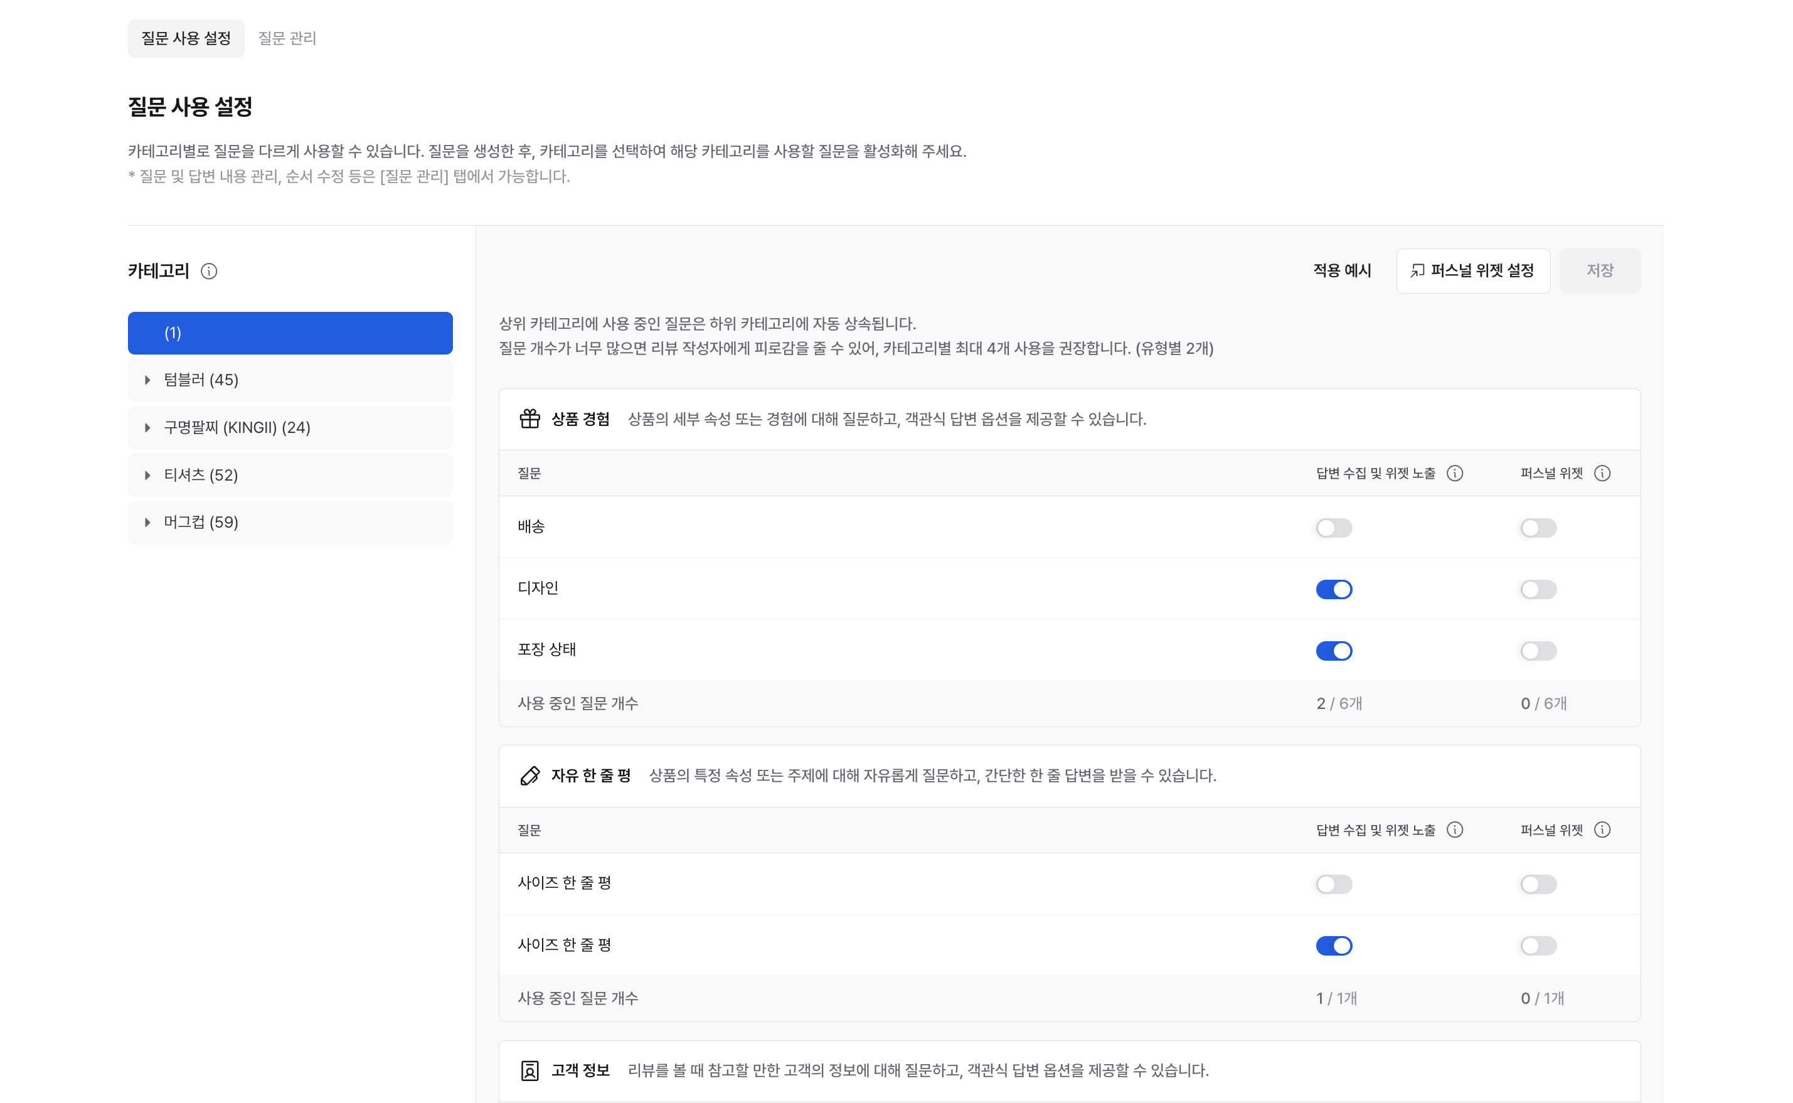Turn off second 사이즈 한 줄 평 answer toggle

point(1333,946)
